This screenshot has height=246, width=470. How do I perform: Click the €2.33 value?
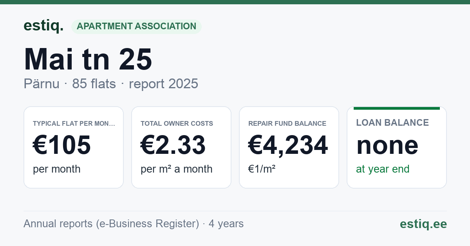pyautogui.click(x=173, y=145)
